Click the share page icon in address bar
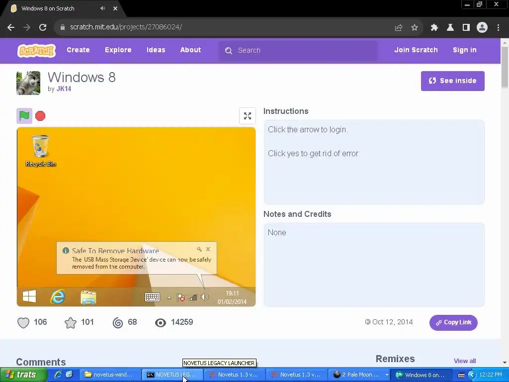509x382 pixels. coord(399,28)
